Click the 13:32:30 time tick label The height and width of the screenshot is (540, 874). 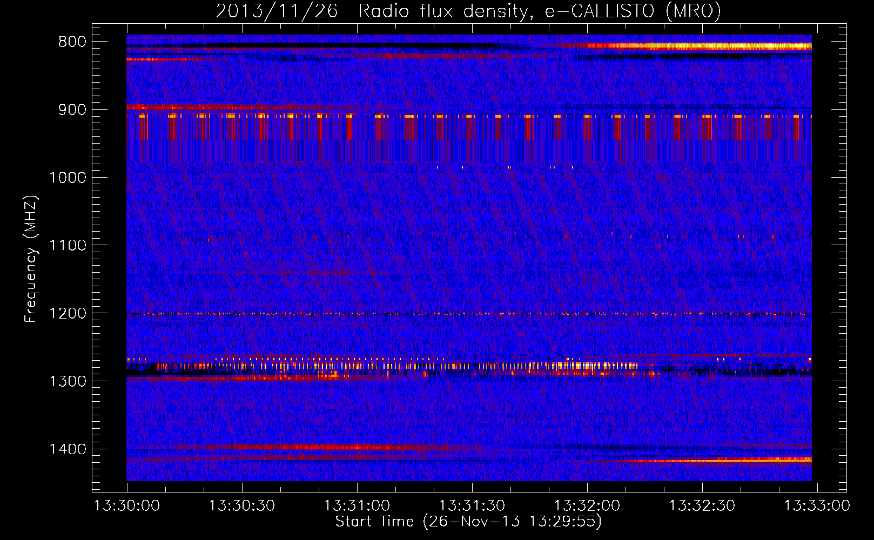click(702, 506)
